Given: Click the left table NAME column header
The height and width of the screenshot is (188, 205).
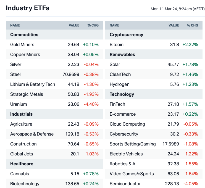Looking at the screenshot, I should click(x=15, y=25).
